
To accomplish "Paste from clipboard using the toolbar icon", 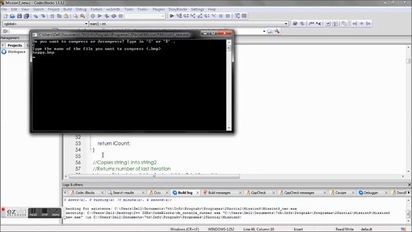I will tap(66, 16).
